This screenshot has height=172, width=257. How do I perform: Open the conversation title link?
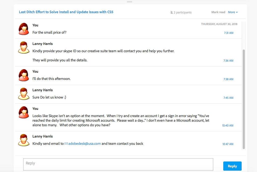click(66, 12)
